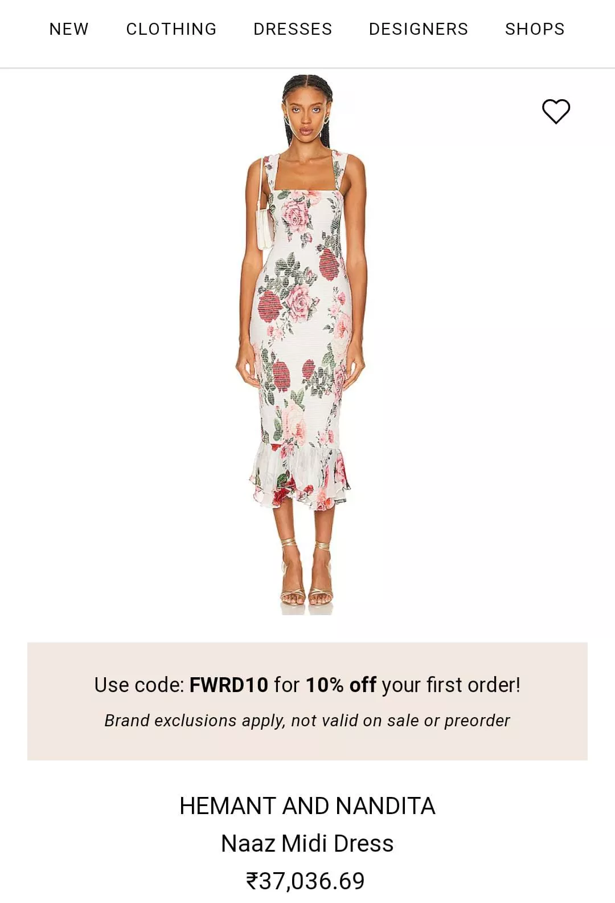This screenshot has height=903, width=615.
Task: Click the ₹37,036.69 price text
Action: tap(305, 881)
